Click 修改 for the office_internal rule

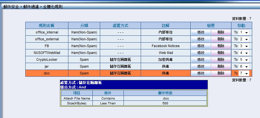tap(201, 32)
